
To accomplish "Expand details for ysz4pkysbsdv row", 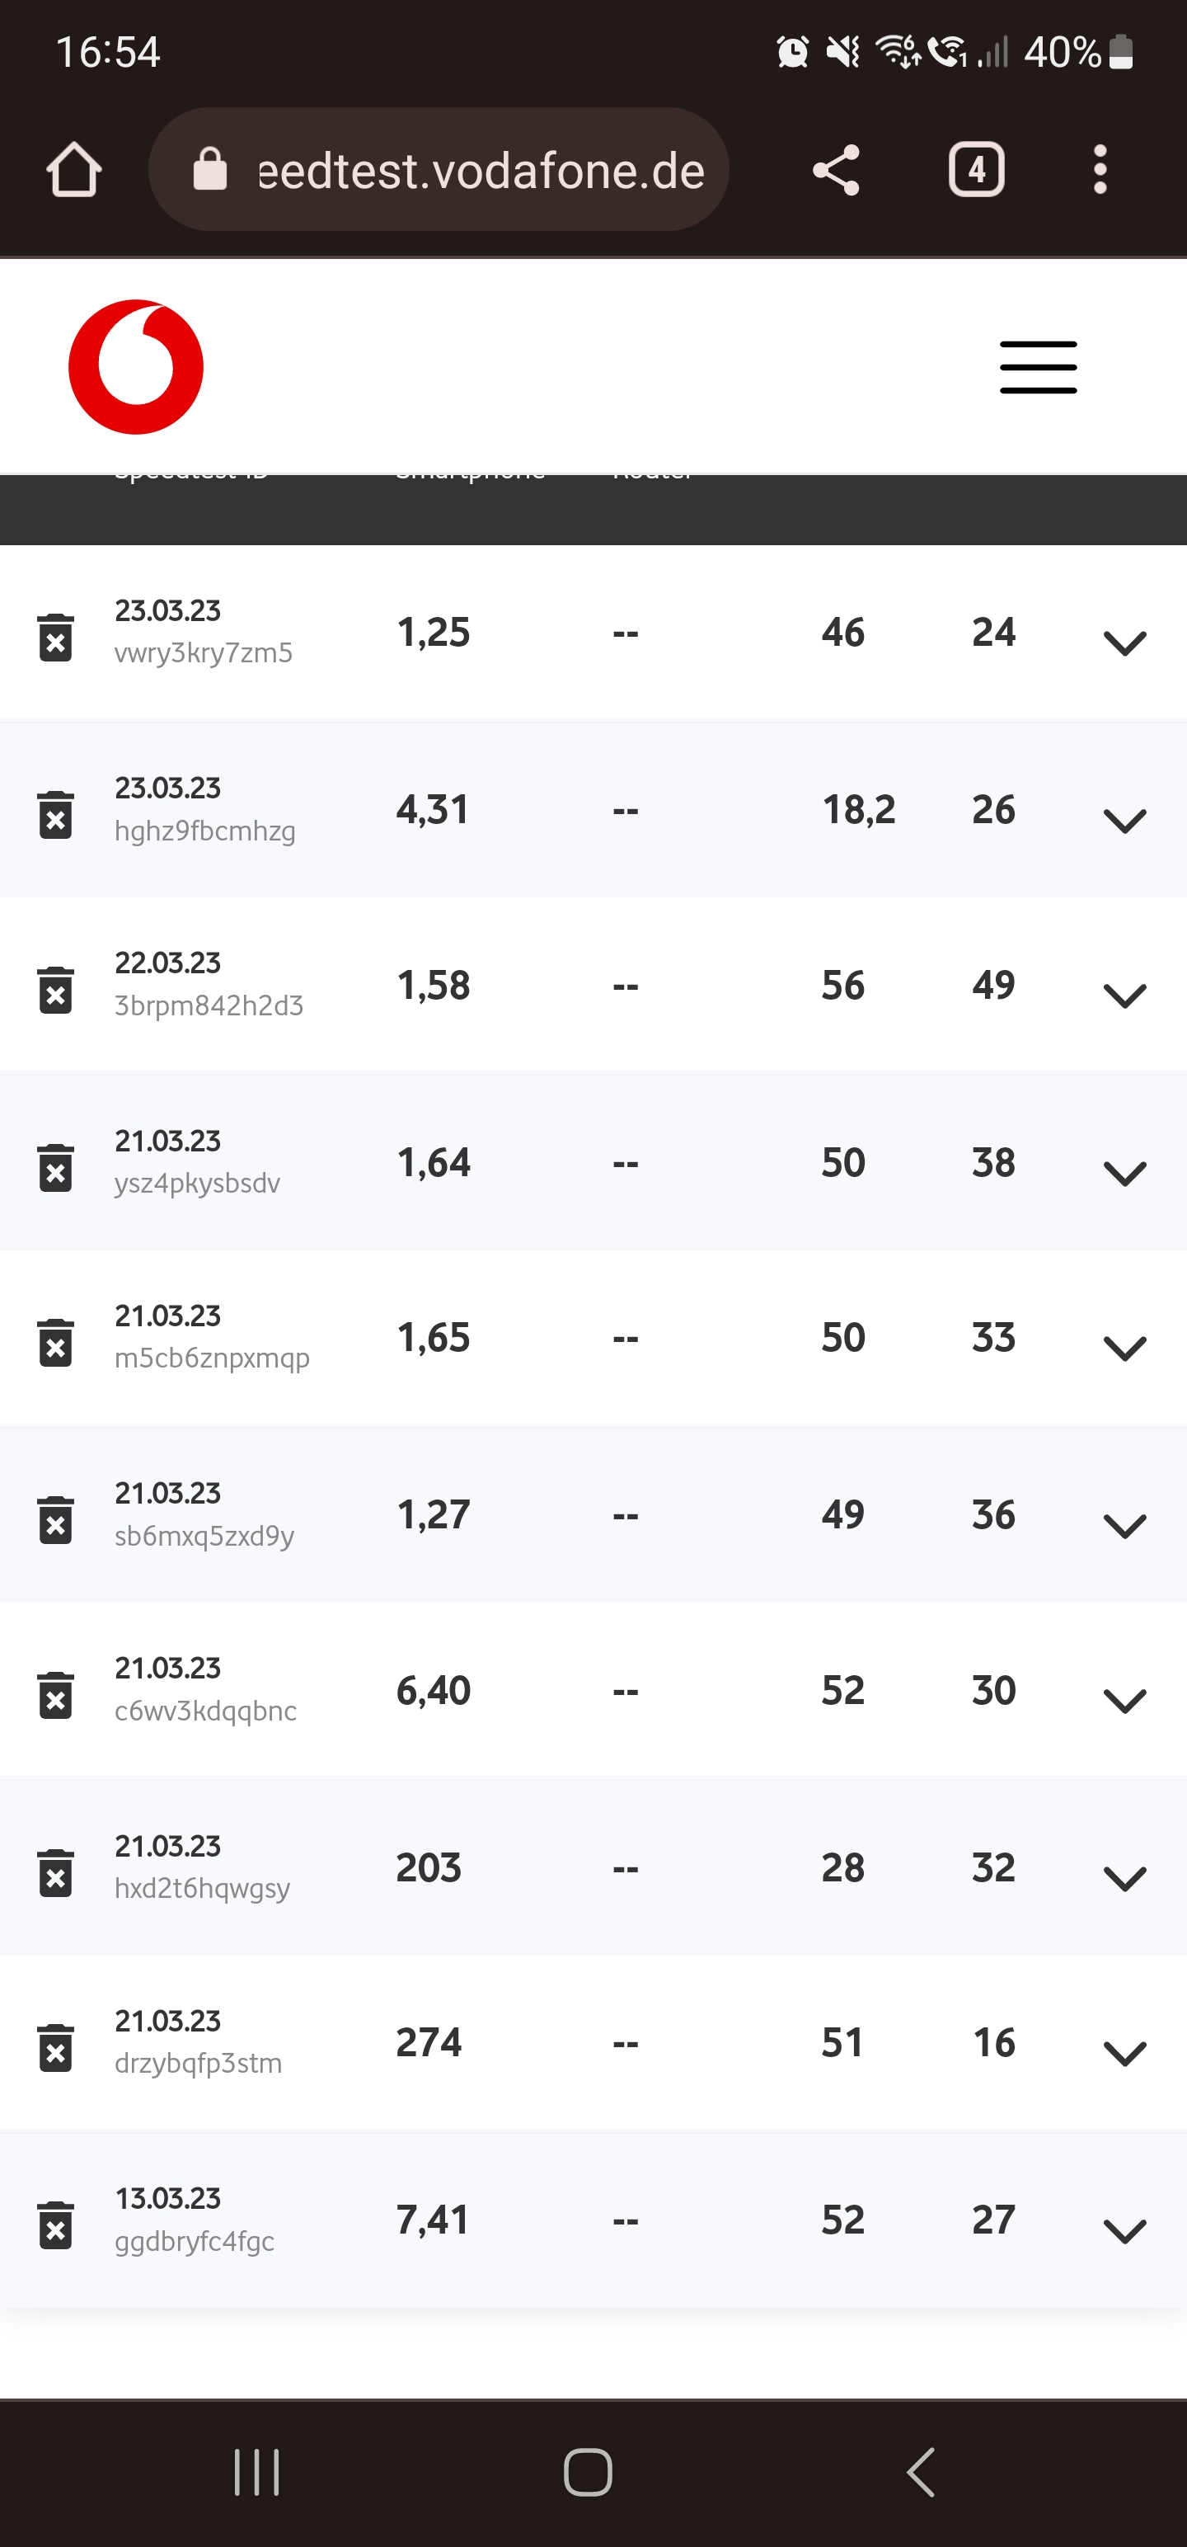I will coord(1124,1173).
